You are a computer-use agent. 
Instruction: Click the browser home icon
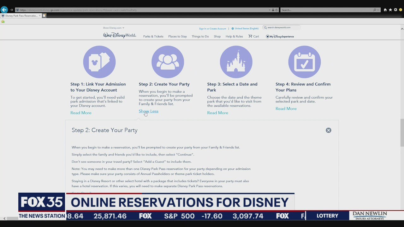[385, 10]
